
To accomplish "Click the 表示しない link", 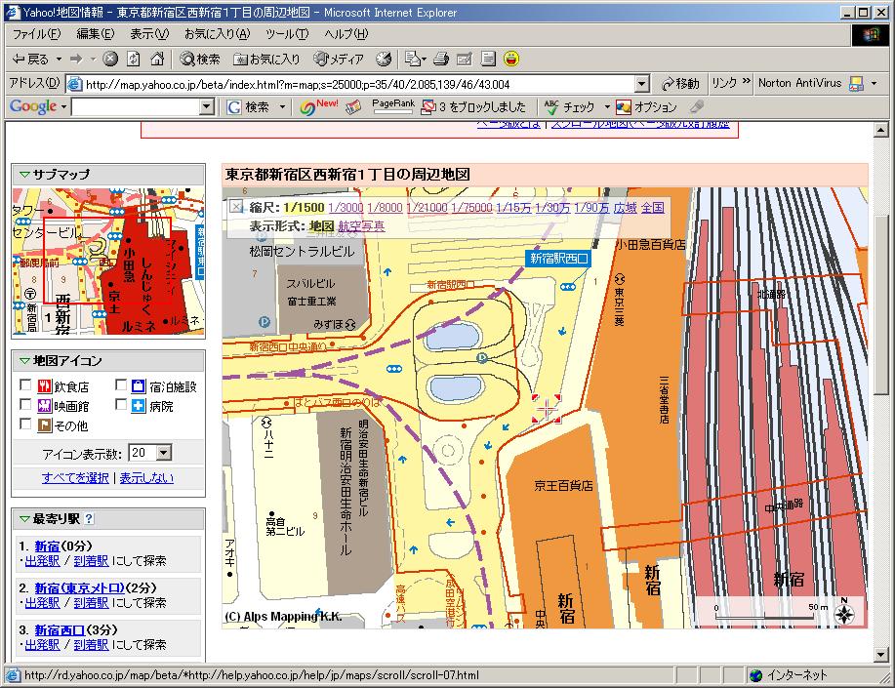I will (x=146, y=478).
